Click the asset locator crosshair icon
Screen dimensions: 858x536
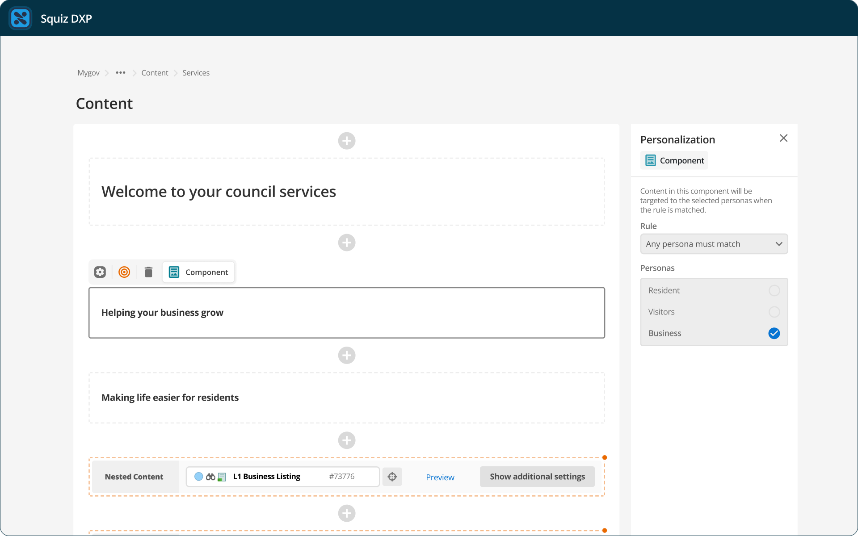tap(392, 477)
